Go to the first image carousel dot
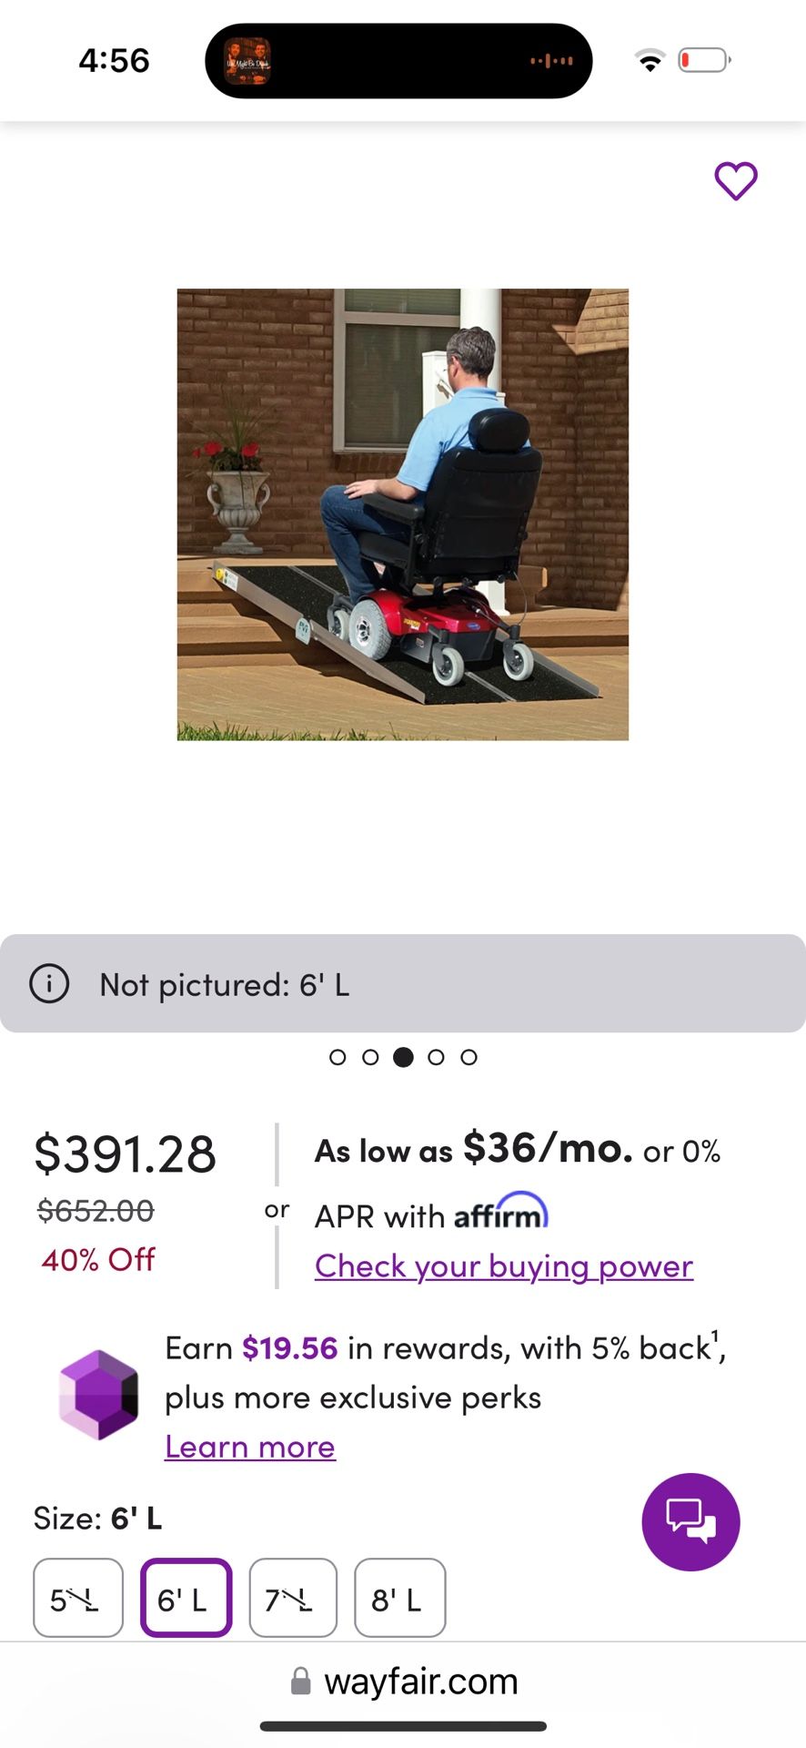806x1748 pixels. click(338, 1057)
